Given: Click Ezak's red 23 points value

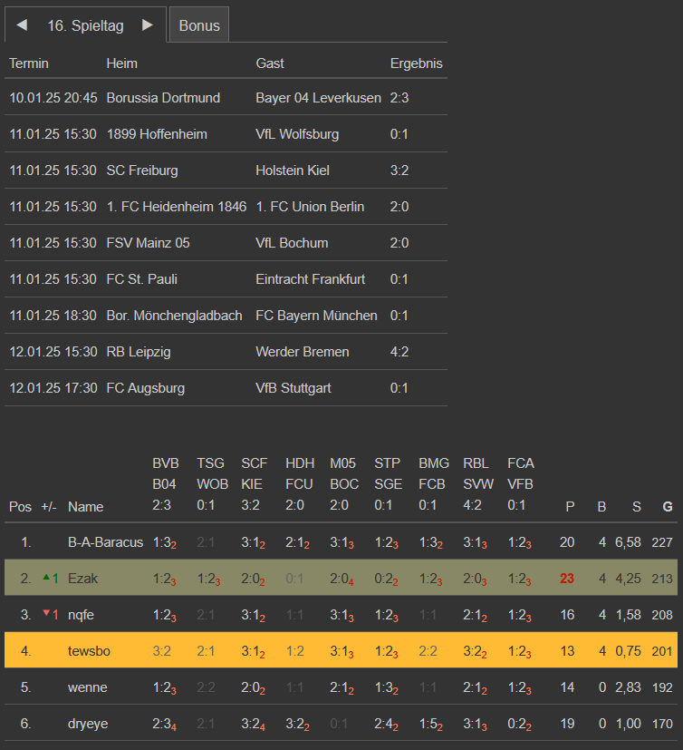Looking at the screenshot, I should point(567,579).
